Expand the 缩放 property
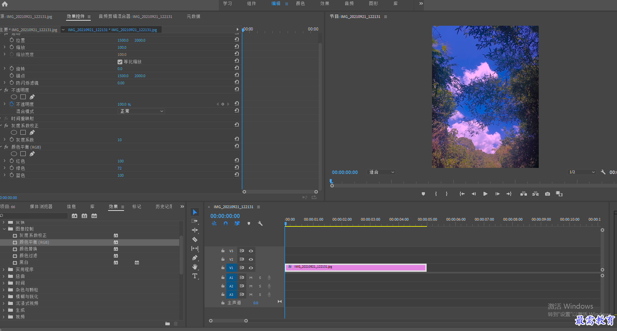Image resolution: width=617 pixels, height=331 pixels. [4, 47]
